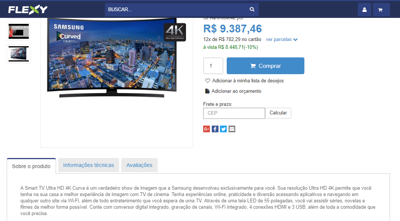400x221 pixels.
Task: Open the Avaliações tab
Action: tap(139, 165)
